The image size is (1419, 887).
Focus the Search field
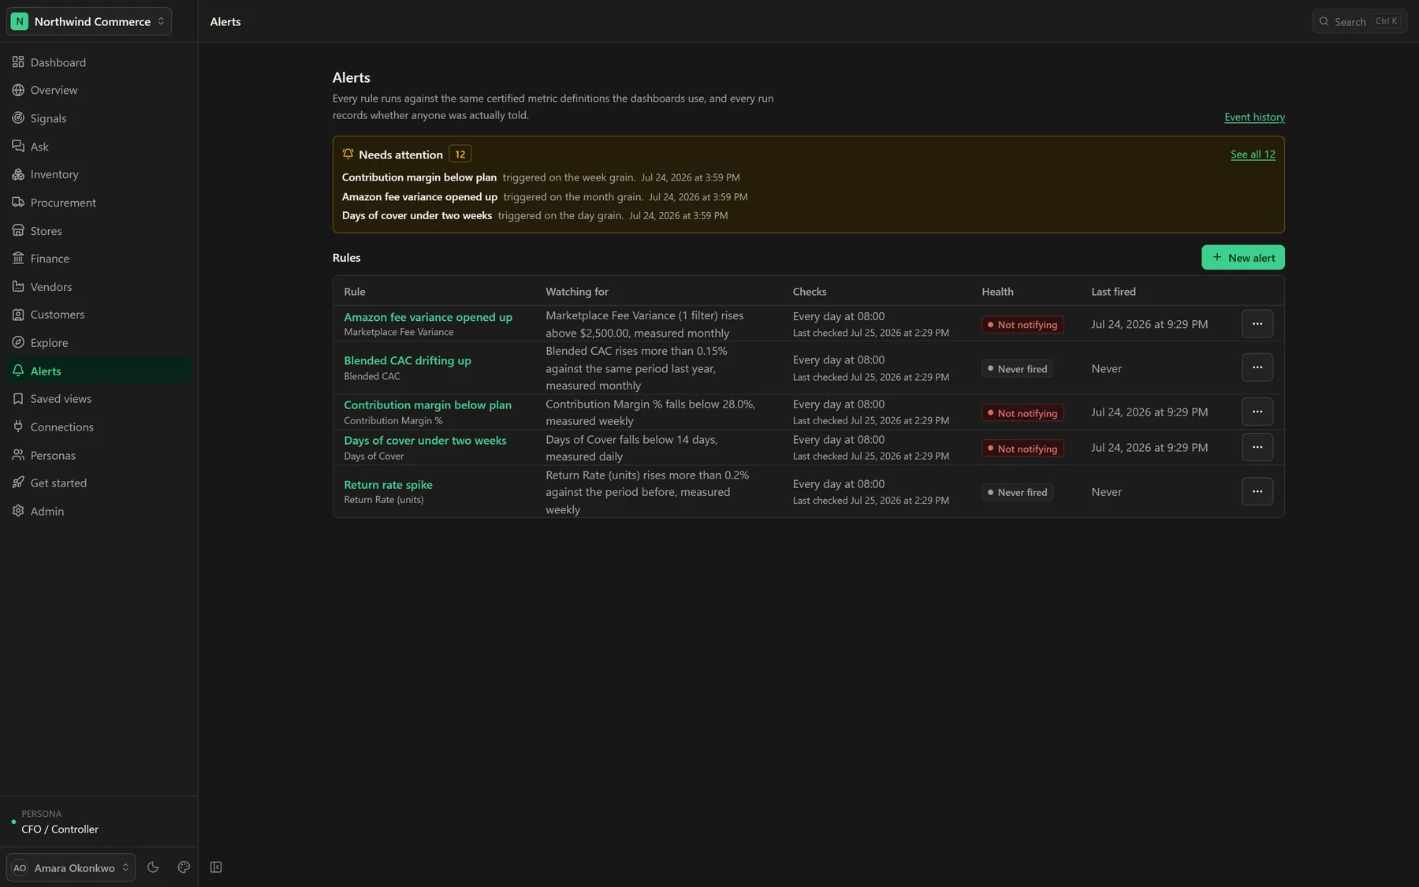click(x=1360, y=21)
